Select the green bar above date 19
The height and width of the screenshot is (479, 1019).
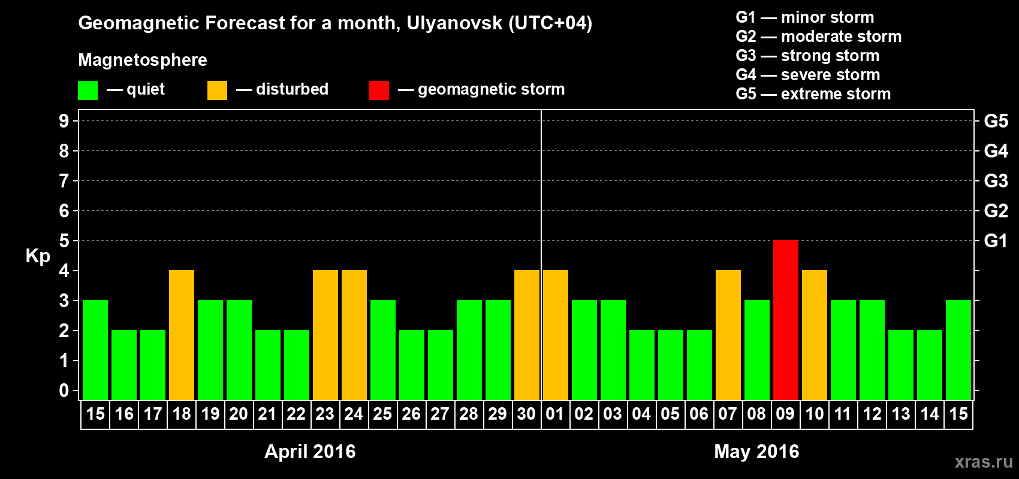click(x=210, y=350)
